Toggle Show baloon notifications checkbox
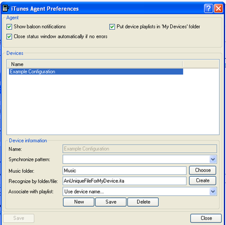The width and height of the screenshot is (226, 225). (x=9, y=27)
